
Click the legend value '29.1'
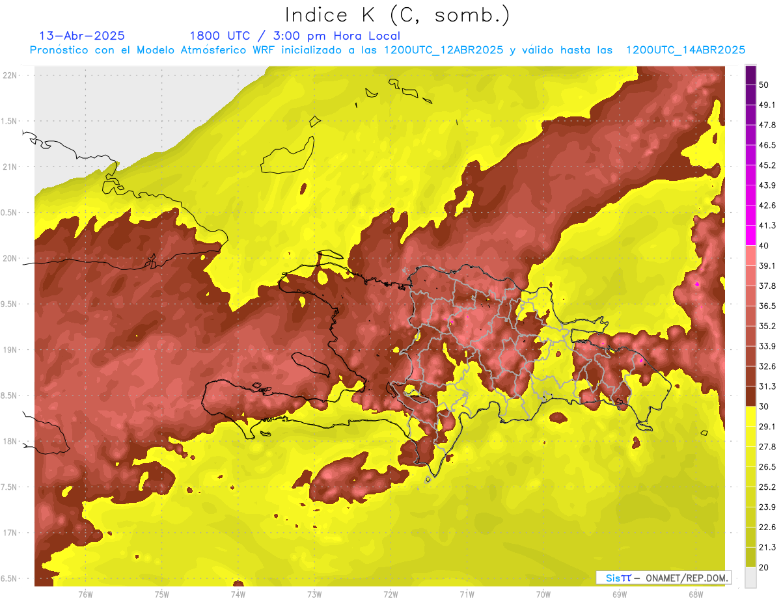click(767, 427)
